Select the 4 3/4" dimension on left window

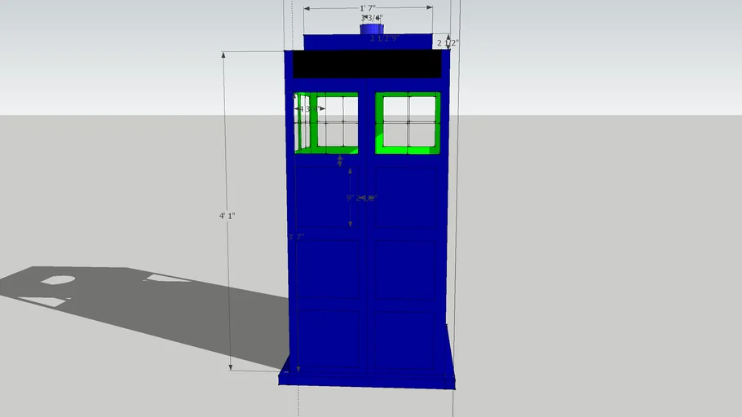[309, 108]
